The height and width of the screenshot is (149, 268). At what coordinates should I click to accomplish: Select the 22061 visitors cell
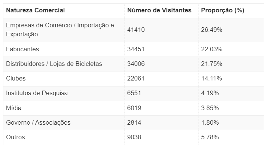pyautogui.click(x=136, y=78)
